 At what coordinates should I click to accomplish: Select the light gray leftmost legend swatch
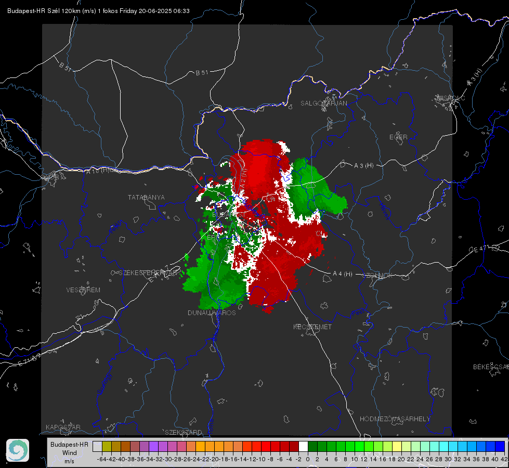coord(97,446)
